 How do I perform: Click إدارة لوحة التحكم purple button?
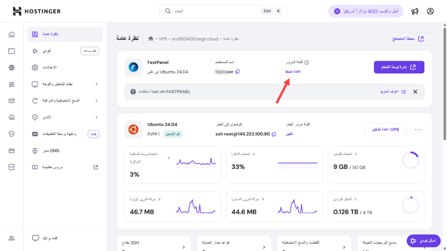point(399,67)
